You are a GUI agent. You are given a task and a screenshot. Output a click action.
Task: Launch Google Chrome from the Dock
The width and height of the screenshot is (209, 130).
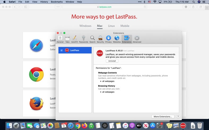click(77, 126)
